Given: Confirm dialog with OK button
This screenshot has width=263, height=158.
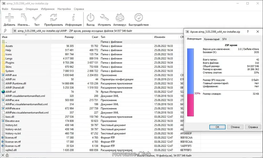Looking at the screenshot, I should (217, 127).
